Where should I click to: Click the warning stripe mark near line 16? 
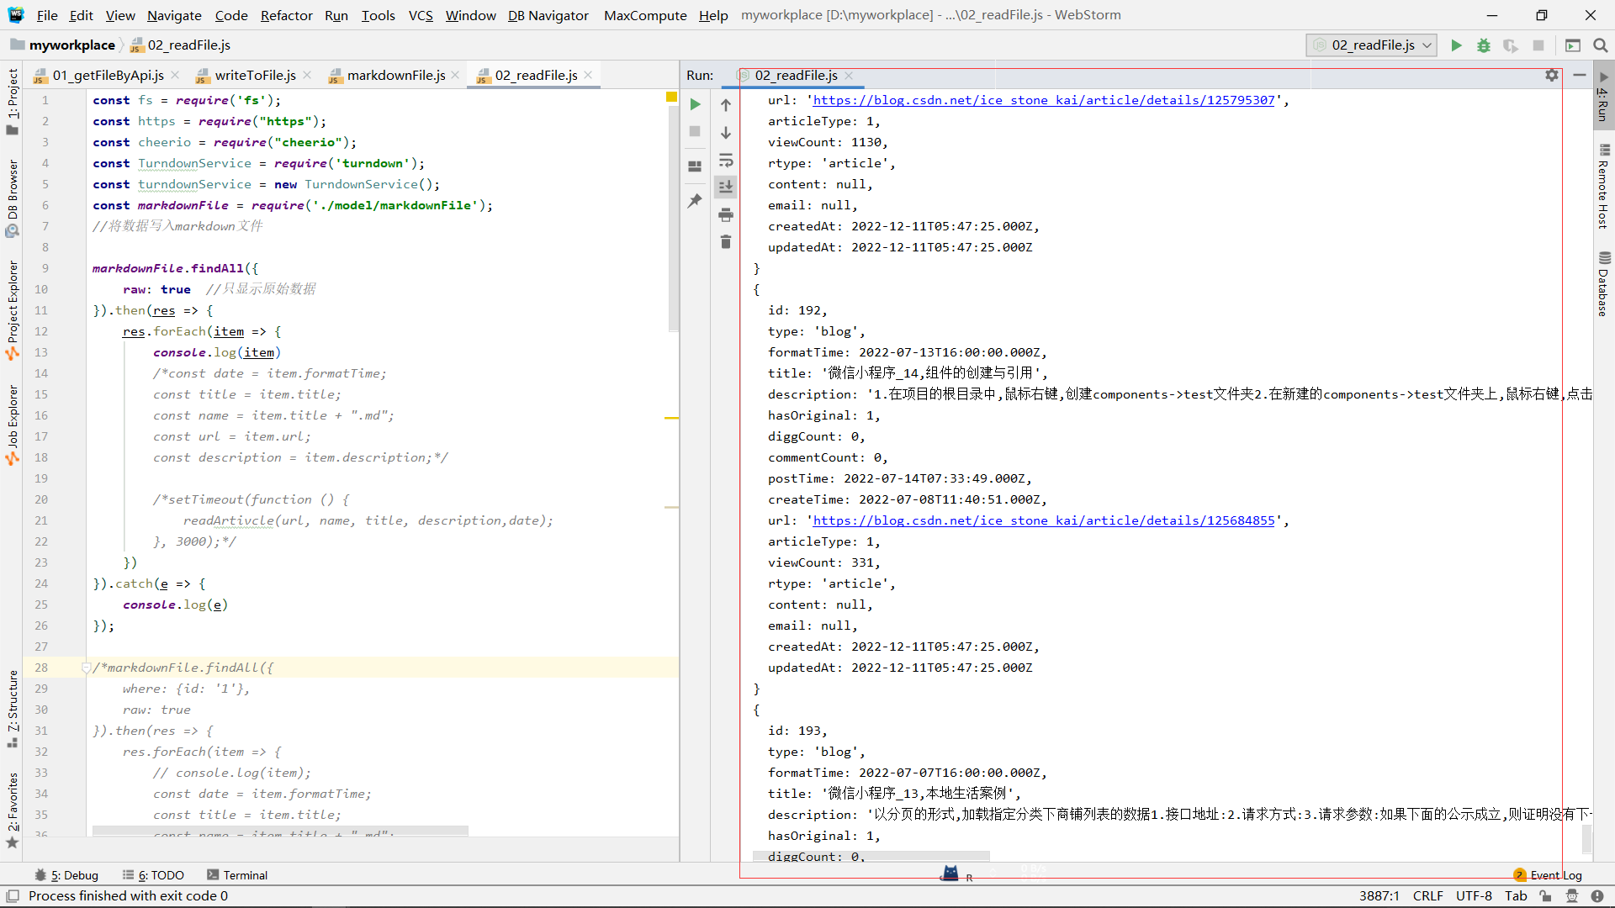pos(671,418)
